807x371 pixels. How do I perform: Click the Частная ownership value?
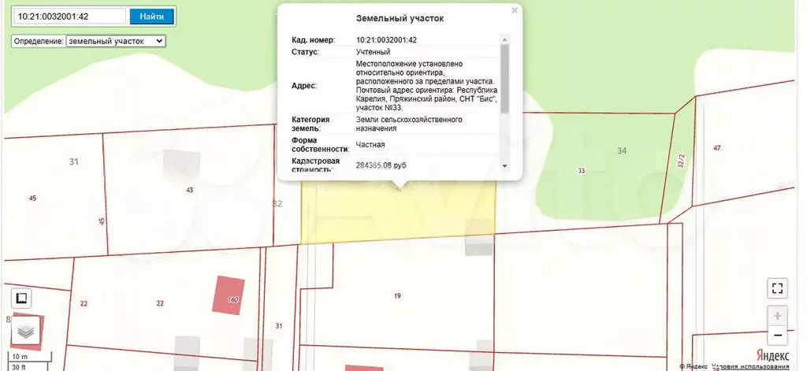(x=370, y=145)
